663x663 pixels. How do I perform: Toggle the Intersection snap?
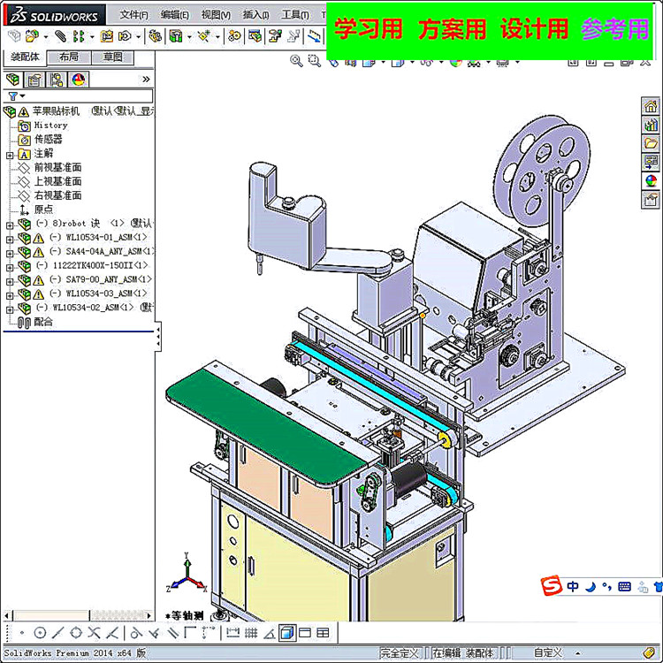click(94, 633)
